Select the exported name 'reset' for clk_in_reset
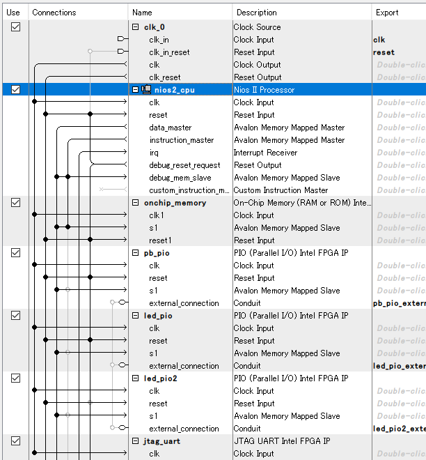This screenshot has width=426, height=460. 384,52
